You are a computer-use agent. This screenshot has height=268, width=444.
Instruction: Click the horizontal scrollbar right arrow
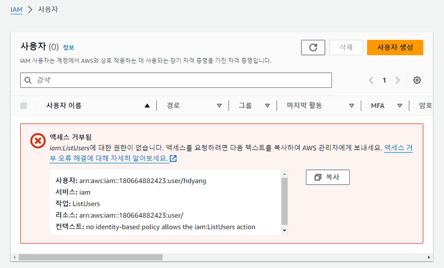429,257
